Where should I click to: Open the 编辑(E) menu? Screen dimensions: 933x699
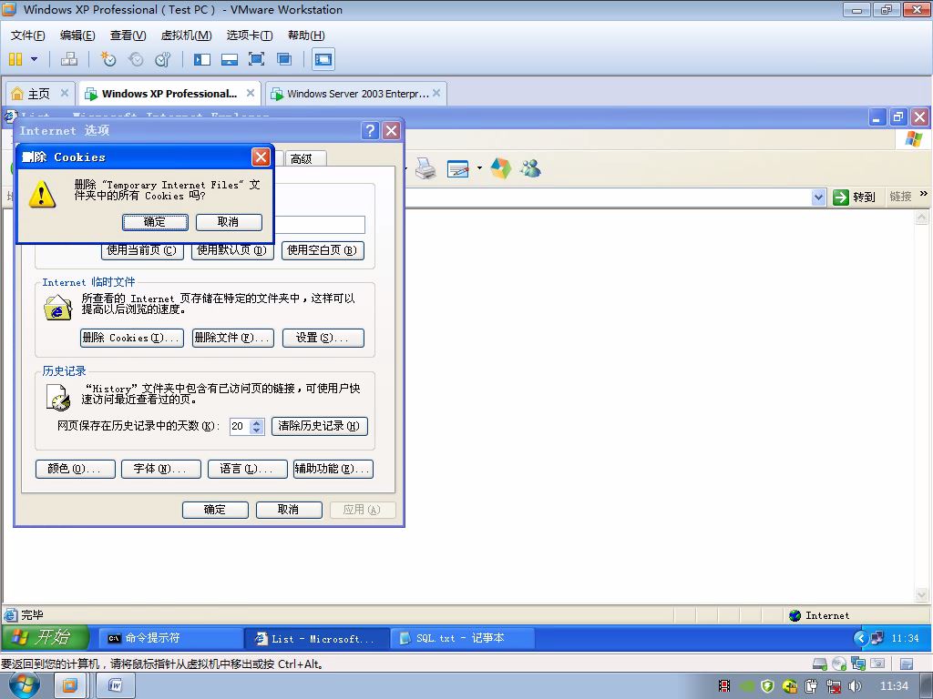pyautogui.click(x=77, y=35)
